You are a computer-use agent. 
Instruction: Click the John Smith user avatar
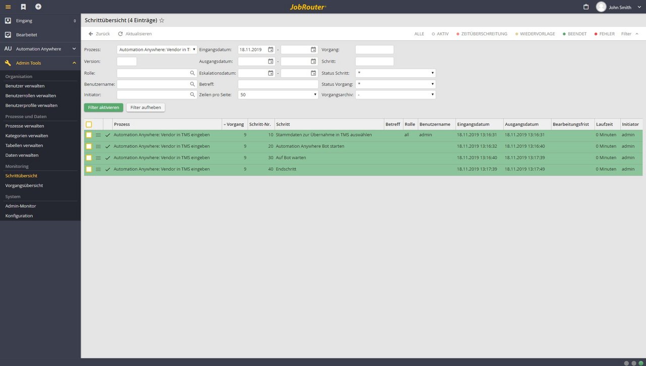pyautogui.click(x=601, y=7)
